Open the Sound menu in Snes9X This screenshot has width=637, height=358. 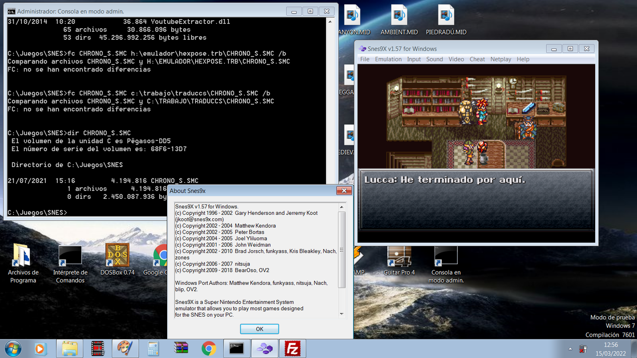click(x=434, y=59)
